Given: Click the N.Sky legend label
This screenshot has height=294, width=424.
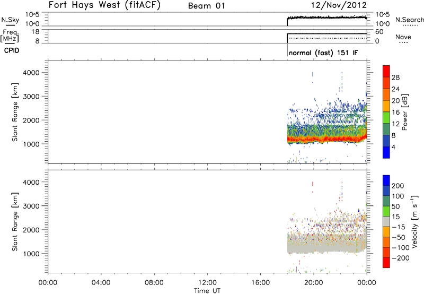Looking at the screenshot, I should point(10,20).
